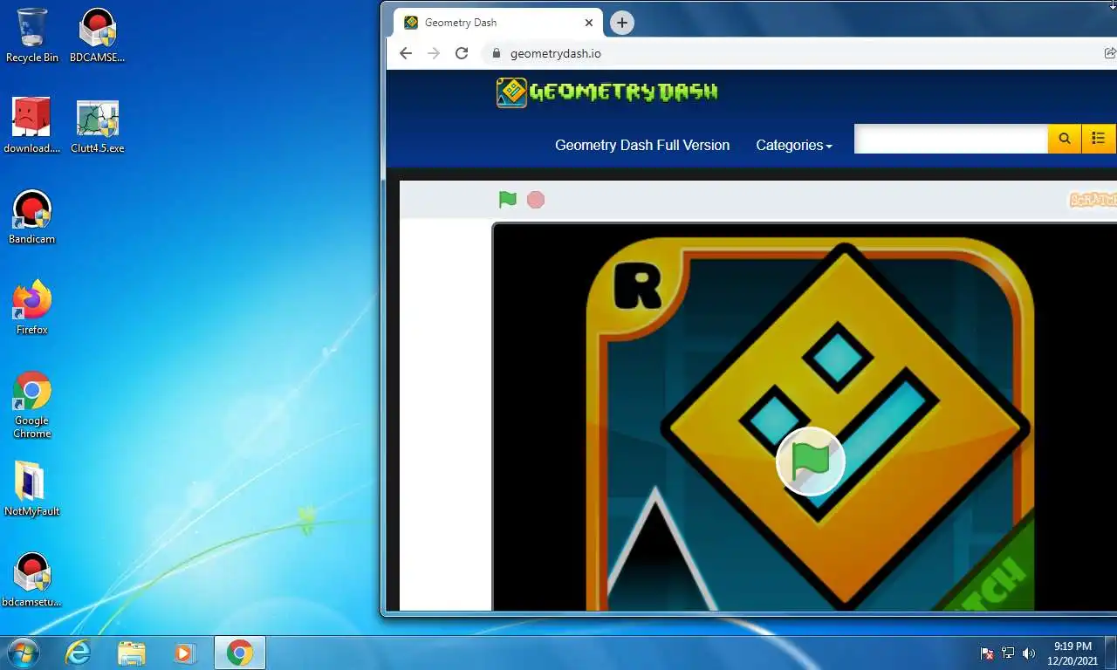Select the Geometry Dash browser tab

(x=497, y=23)
